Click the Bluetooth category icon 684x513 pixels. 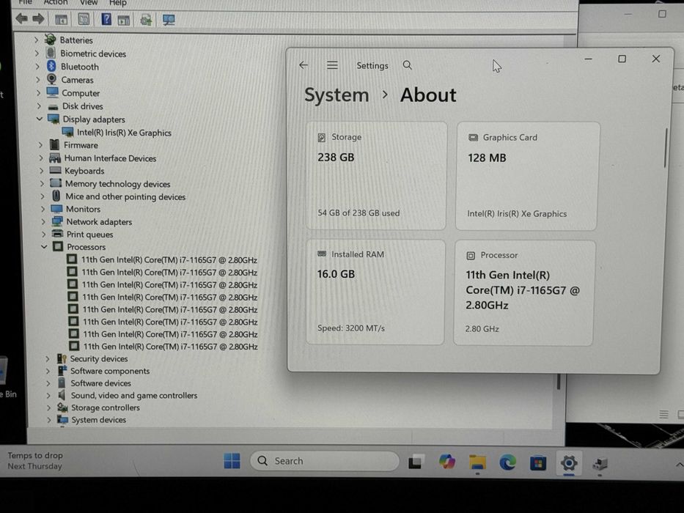pos(51,66)
